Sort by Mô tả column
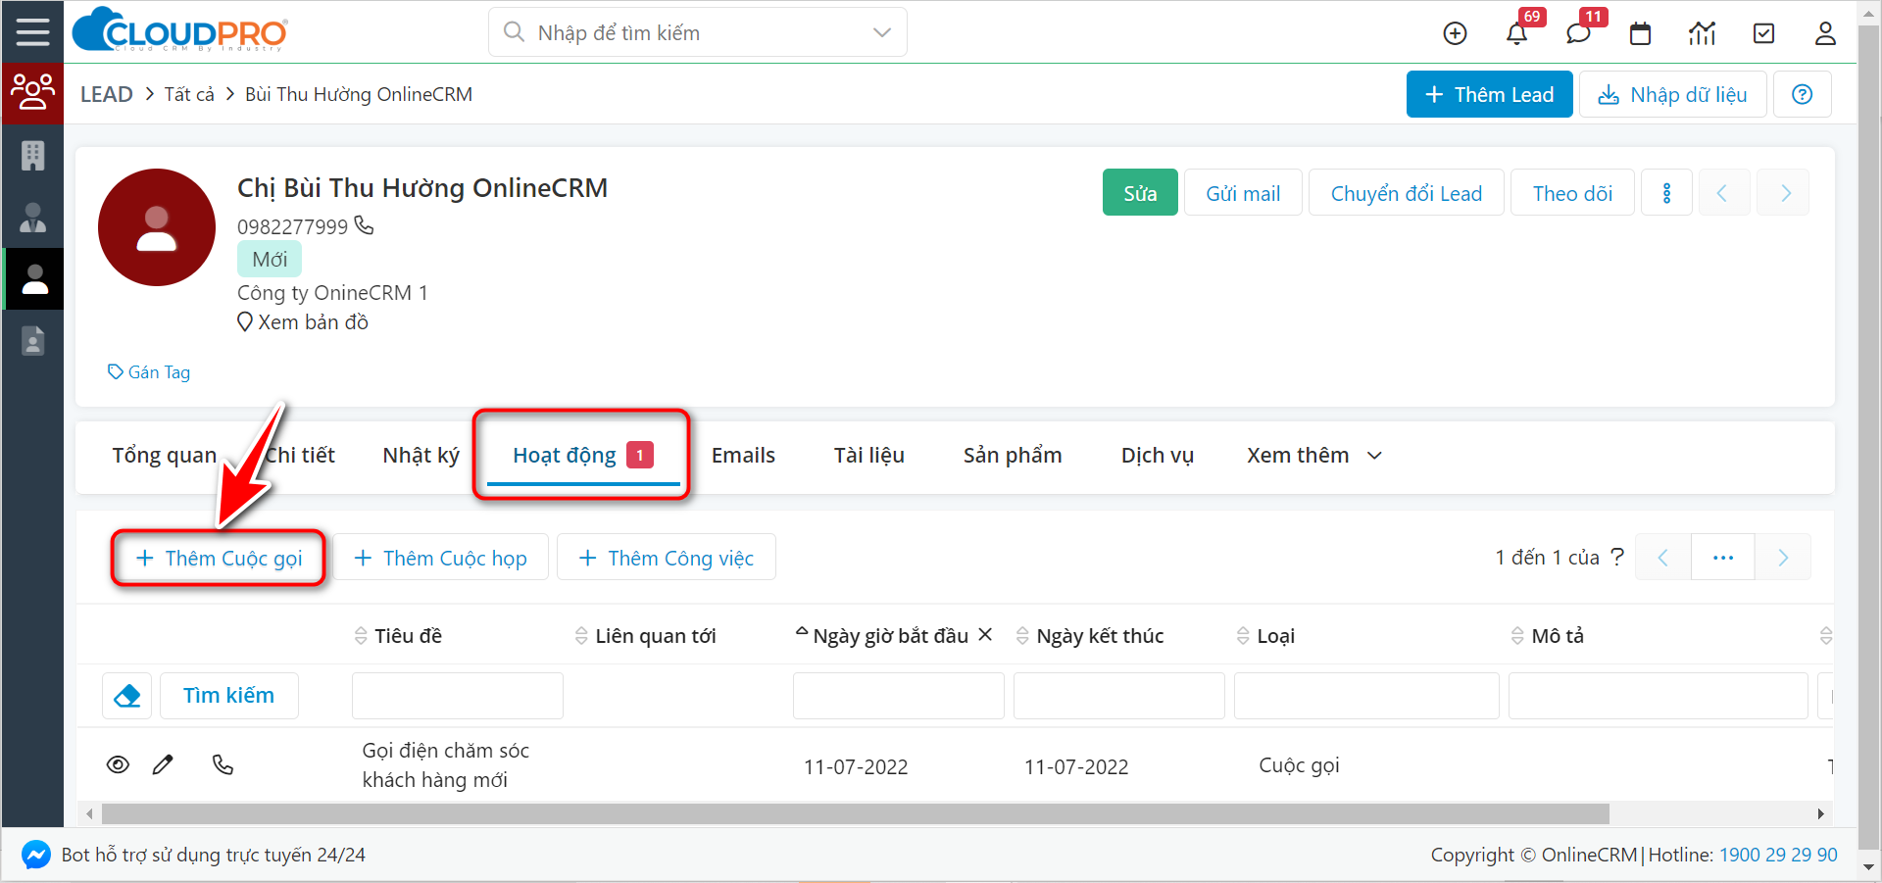The image size is (1882, 883). (1547, 636)
